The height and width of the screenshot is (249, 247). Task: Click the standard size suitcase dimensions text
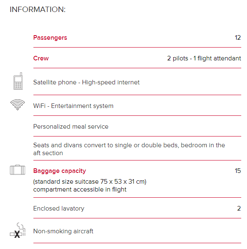tap(90, 182)
